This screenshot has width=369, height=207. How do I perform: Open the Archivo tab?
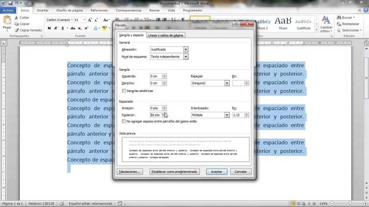[x=8, y=10]
